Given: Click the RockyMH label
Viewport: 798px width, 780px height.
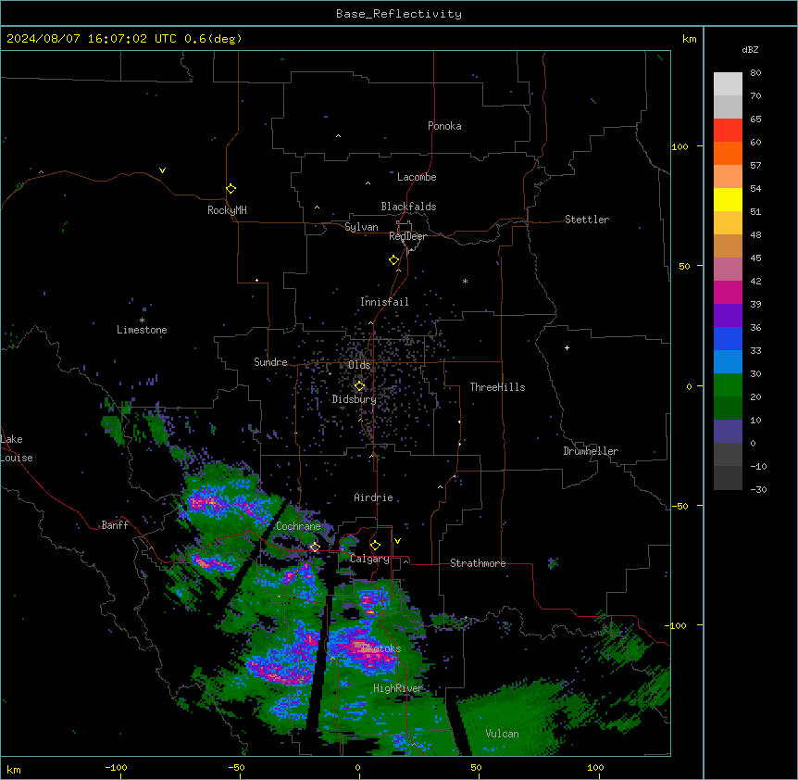Looking at the screenshot, I should pos(227,210).
